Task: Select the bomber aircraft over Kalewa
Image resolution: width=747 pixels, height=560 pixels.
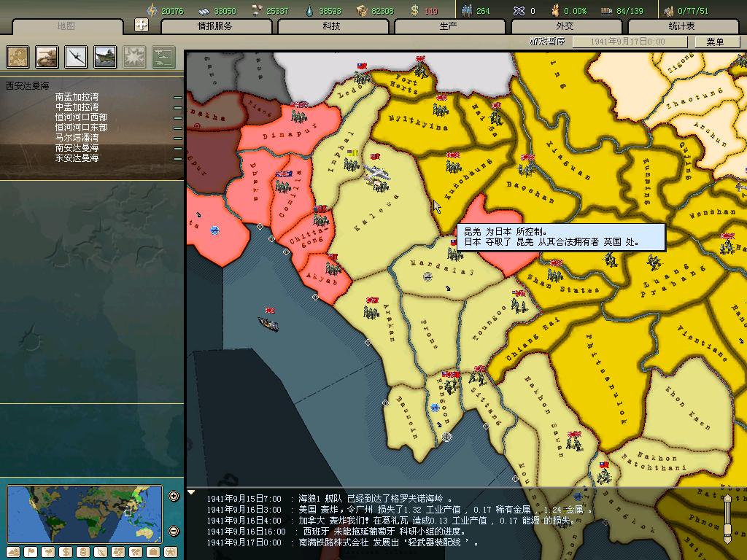Action: tap(377, 174)
